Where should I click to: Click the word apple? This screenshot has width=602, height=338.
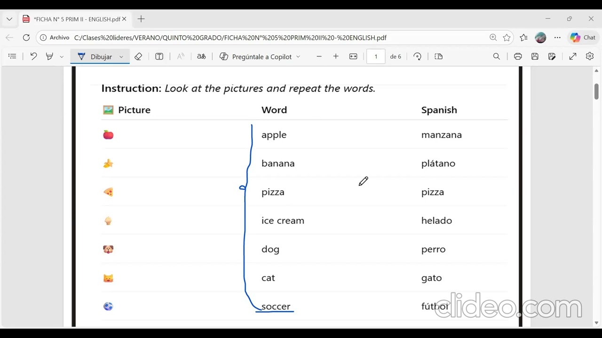(274, 135)
